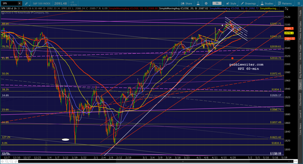303x164 pixels.
Task: Open the Trade sidebar tab
Action: click(x=300, y=13)
